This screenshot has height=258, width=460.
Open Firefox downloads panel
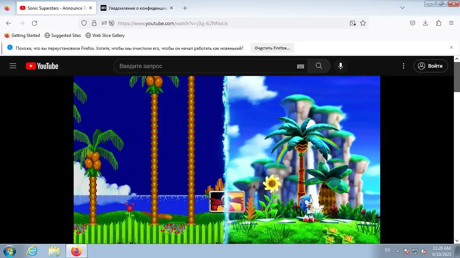coord(425,23)
